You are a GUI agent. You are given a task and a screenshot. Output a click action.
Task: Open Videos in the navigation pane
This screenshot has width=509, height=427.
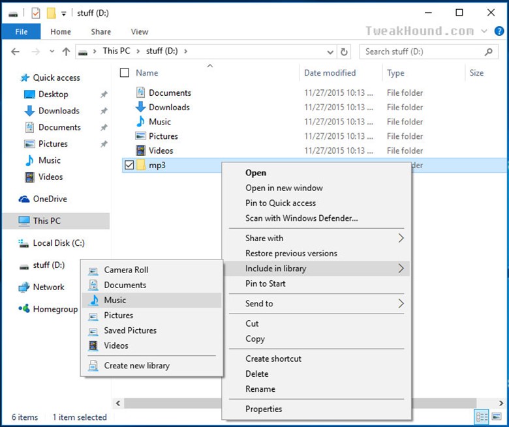[50, 177]
